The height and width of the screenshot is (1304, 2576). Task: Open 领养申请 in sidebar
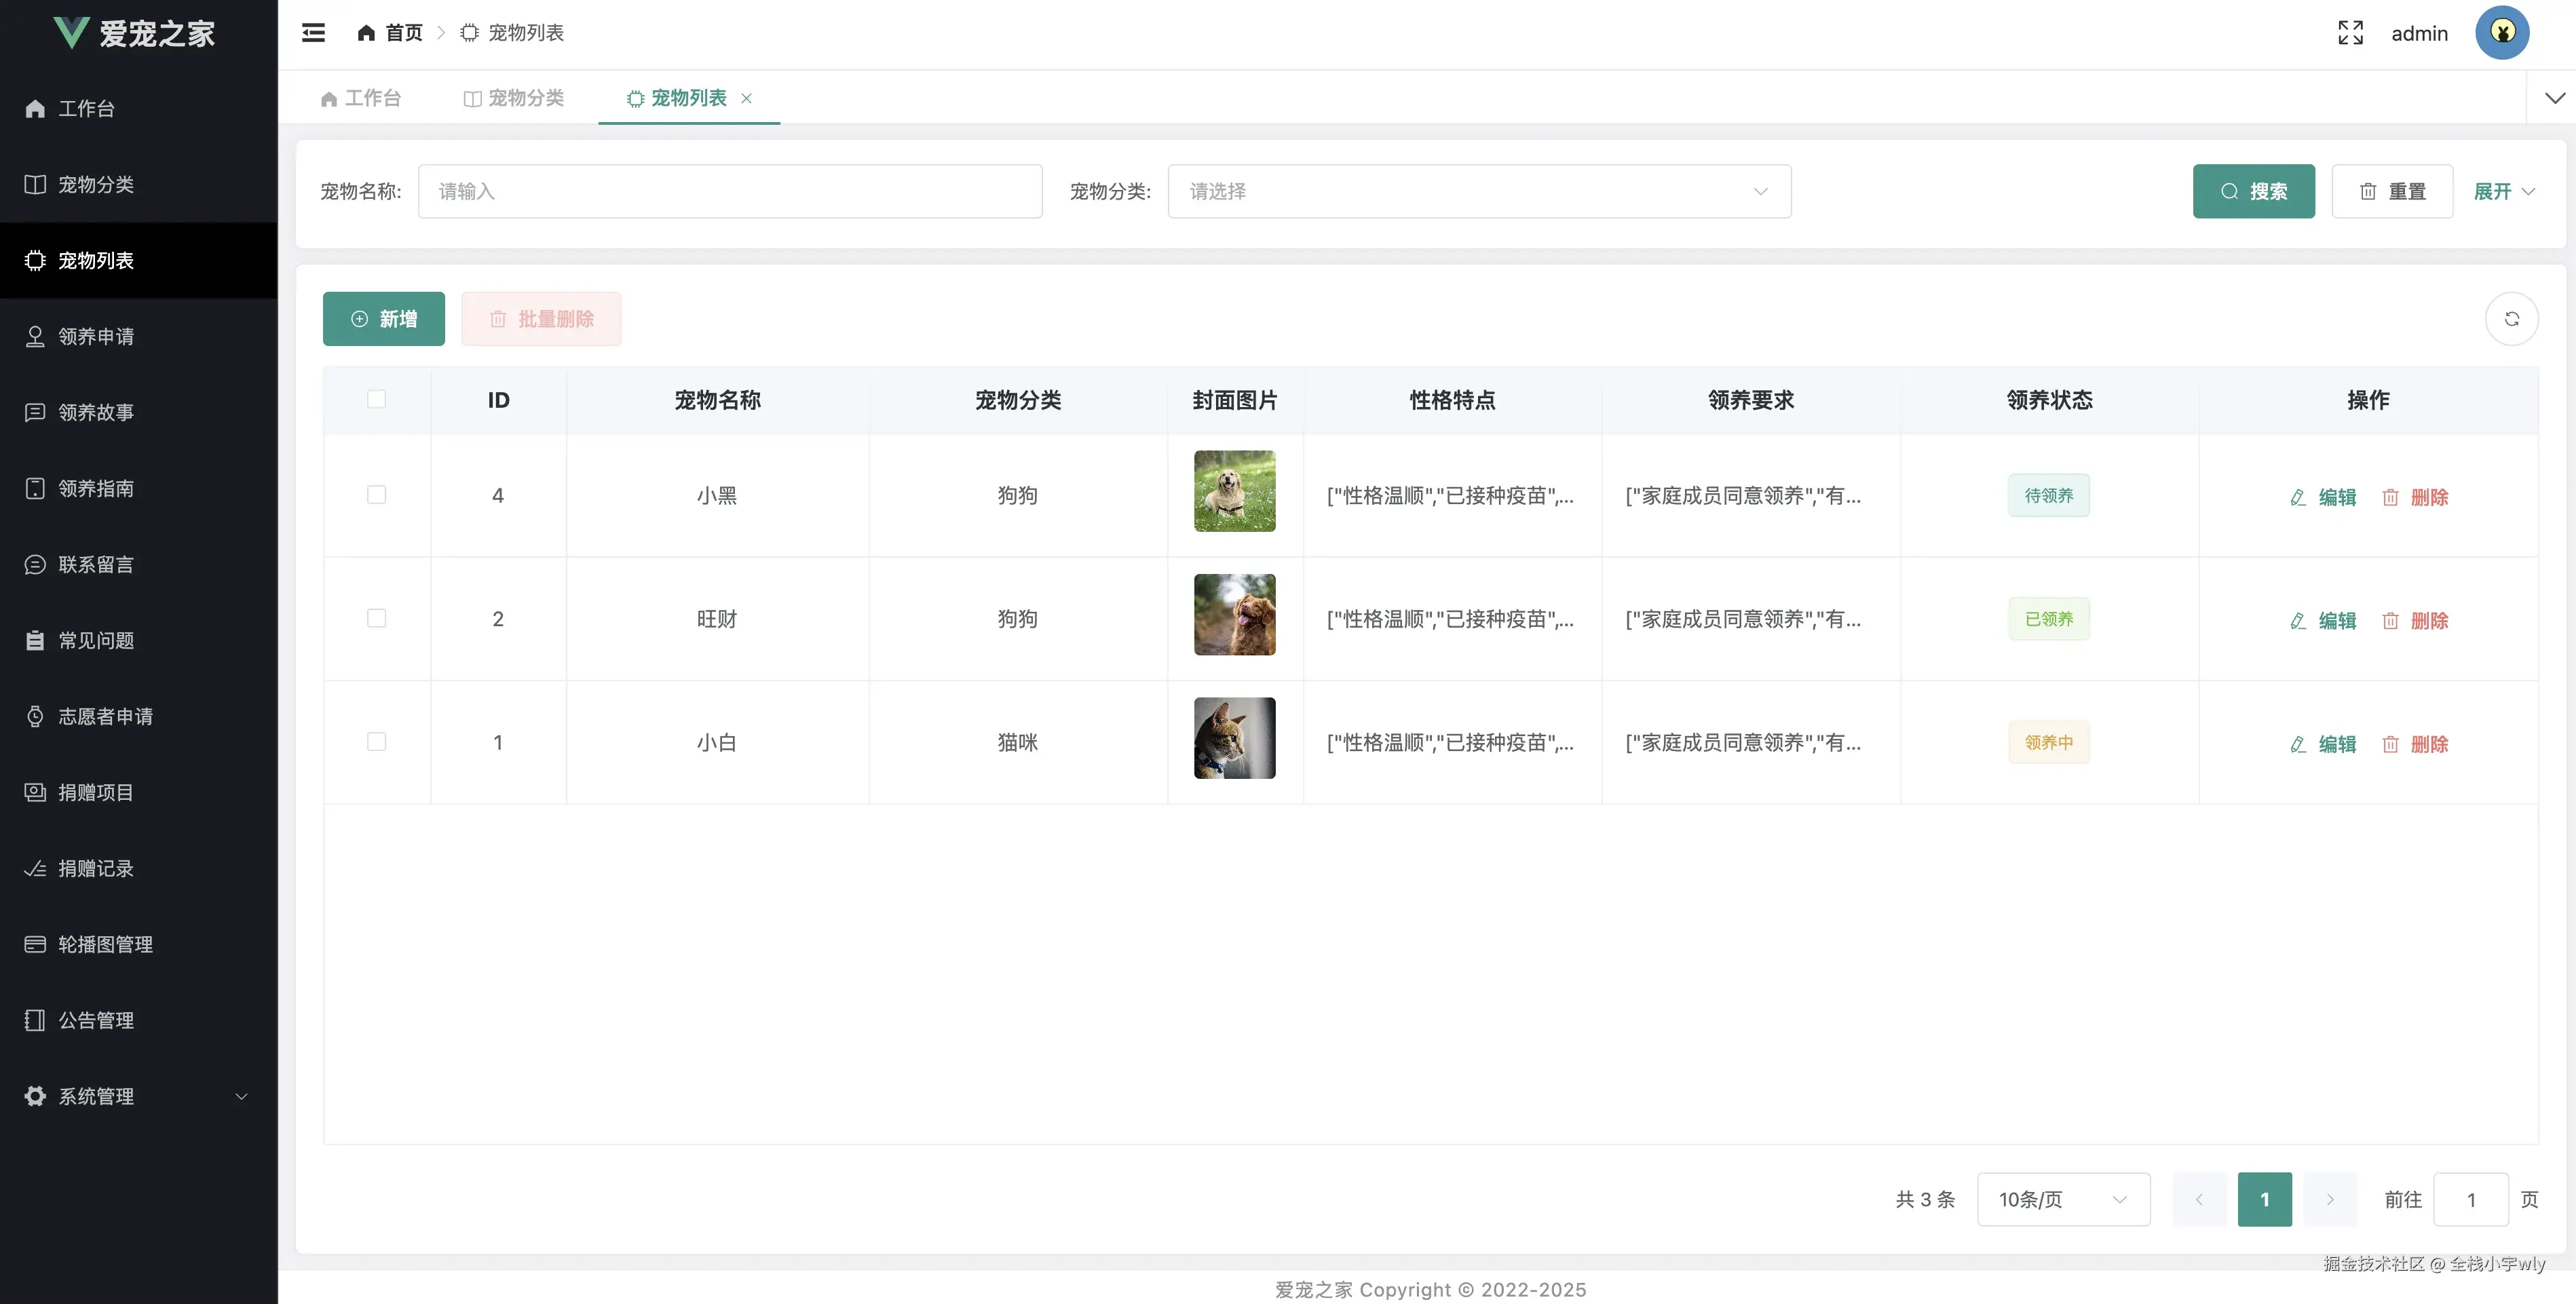tap(96, 336)
